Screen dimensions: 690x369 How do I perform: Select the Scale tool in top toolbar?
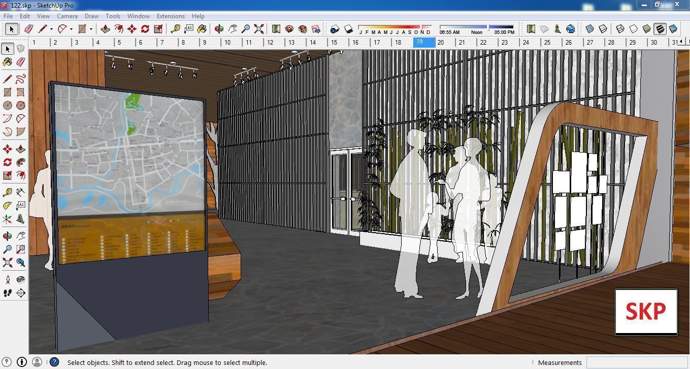tap(158, 29)
